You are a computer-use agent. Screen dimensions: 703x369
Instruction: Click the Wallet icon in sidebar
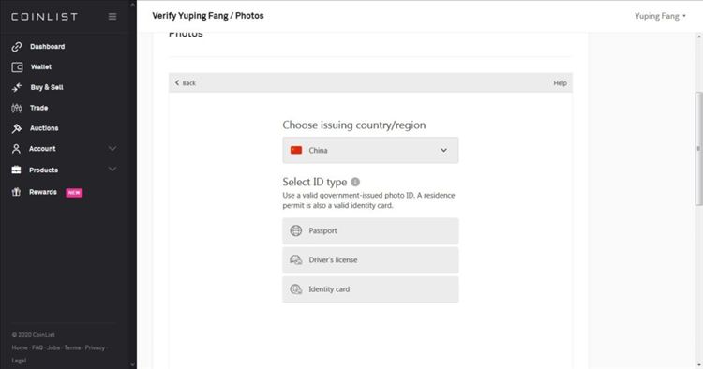tap(17, 67)
